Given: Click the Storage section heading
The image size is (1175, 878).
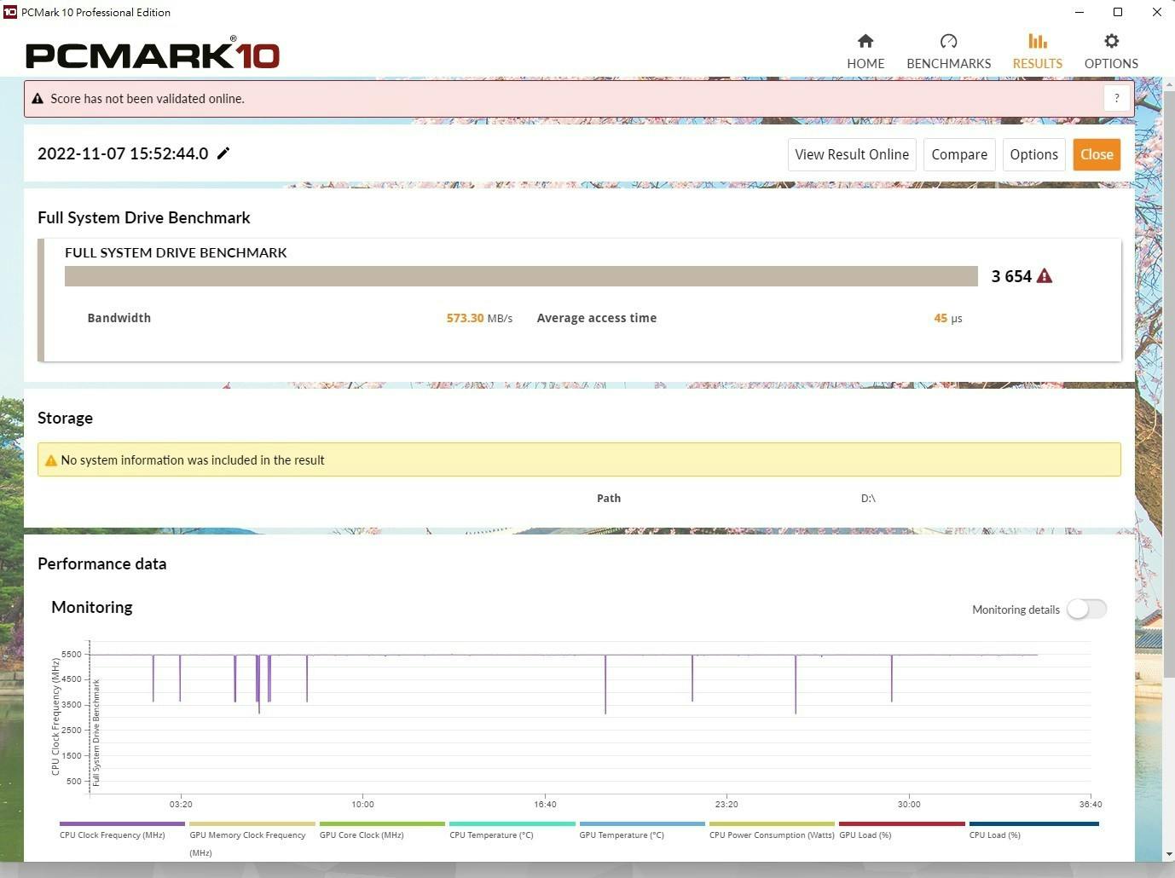Looking at the screenshot, I should (65, 418).
